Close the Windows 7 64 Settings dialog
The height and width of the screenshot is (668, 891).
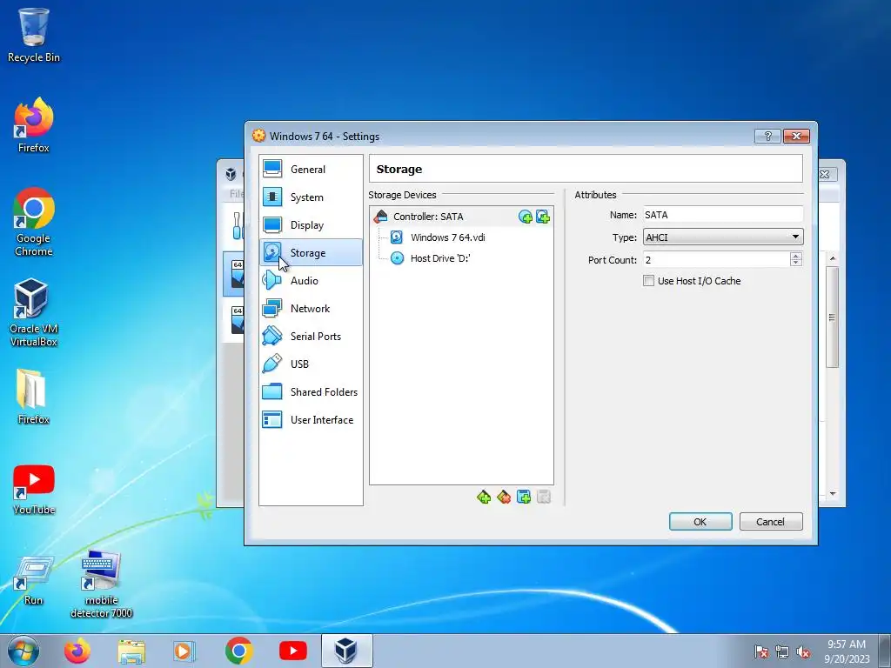tap(796, 136)
